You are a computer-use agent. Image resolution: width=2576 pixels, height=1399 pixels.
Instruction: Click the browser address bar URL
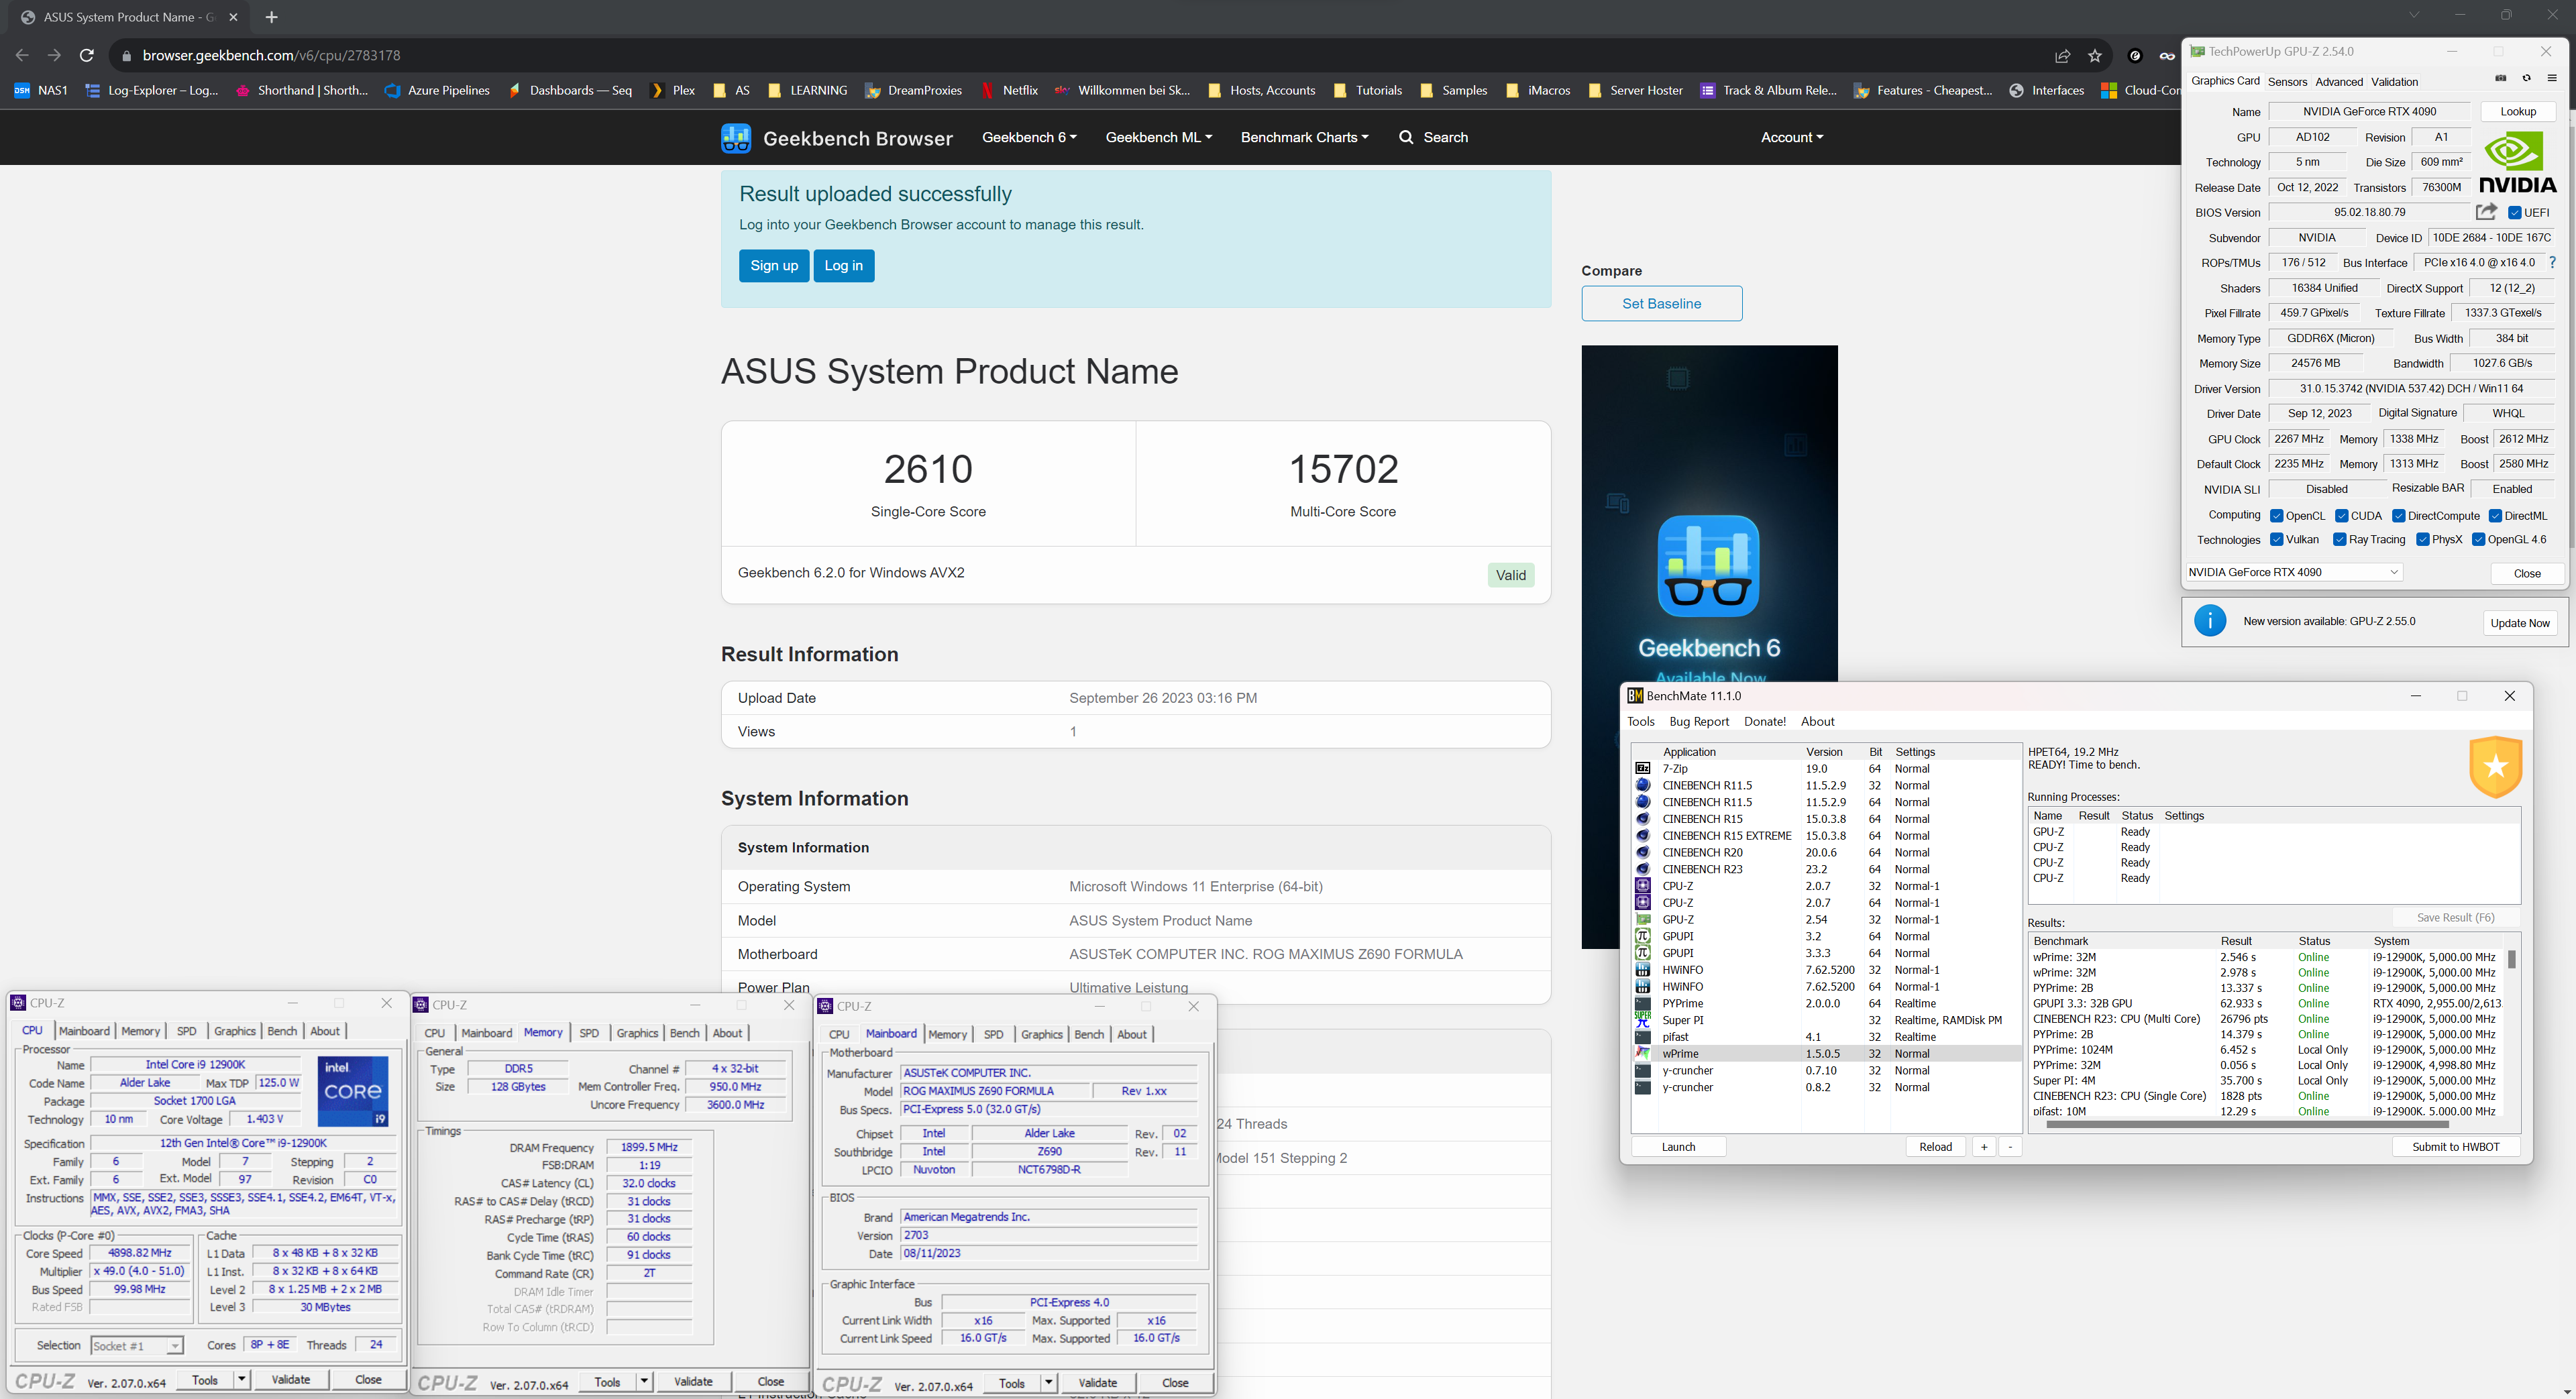point(271,56)
